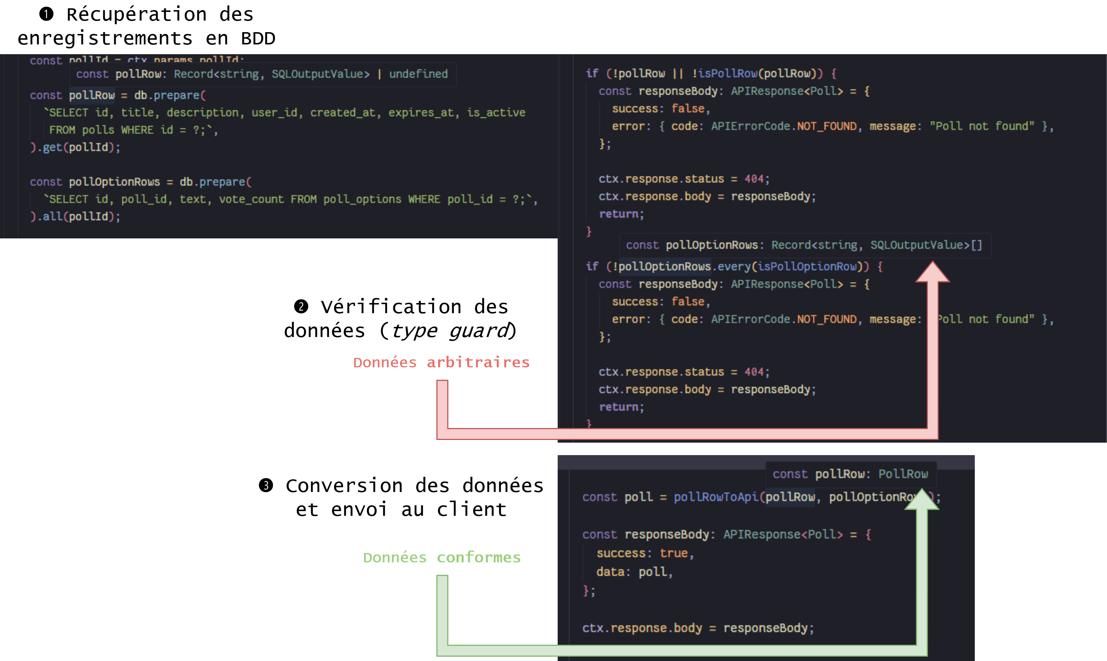The height and width of the screenshot is (661, 1107).
Task: Click the 'const pollRow: PollRow' type tooltip
Action: [850, 474]
